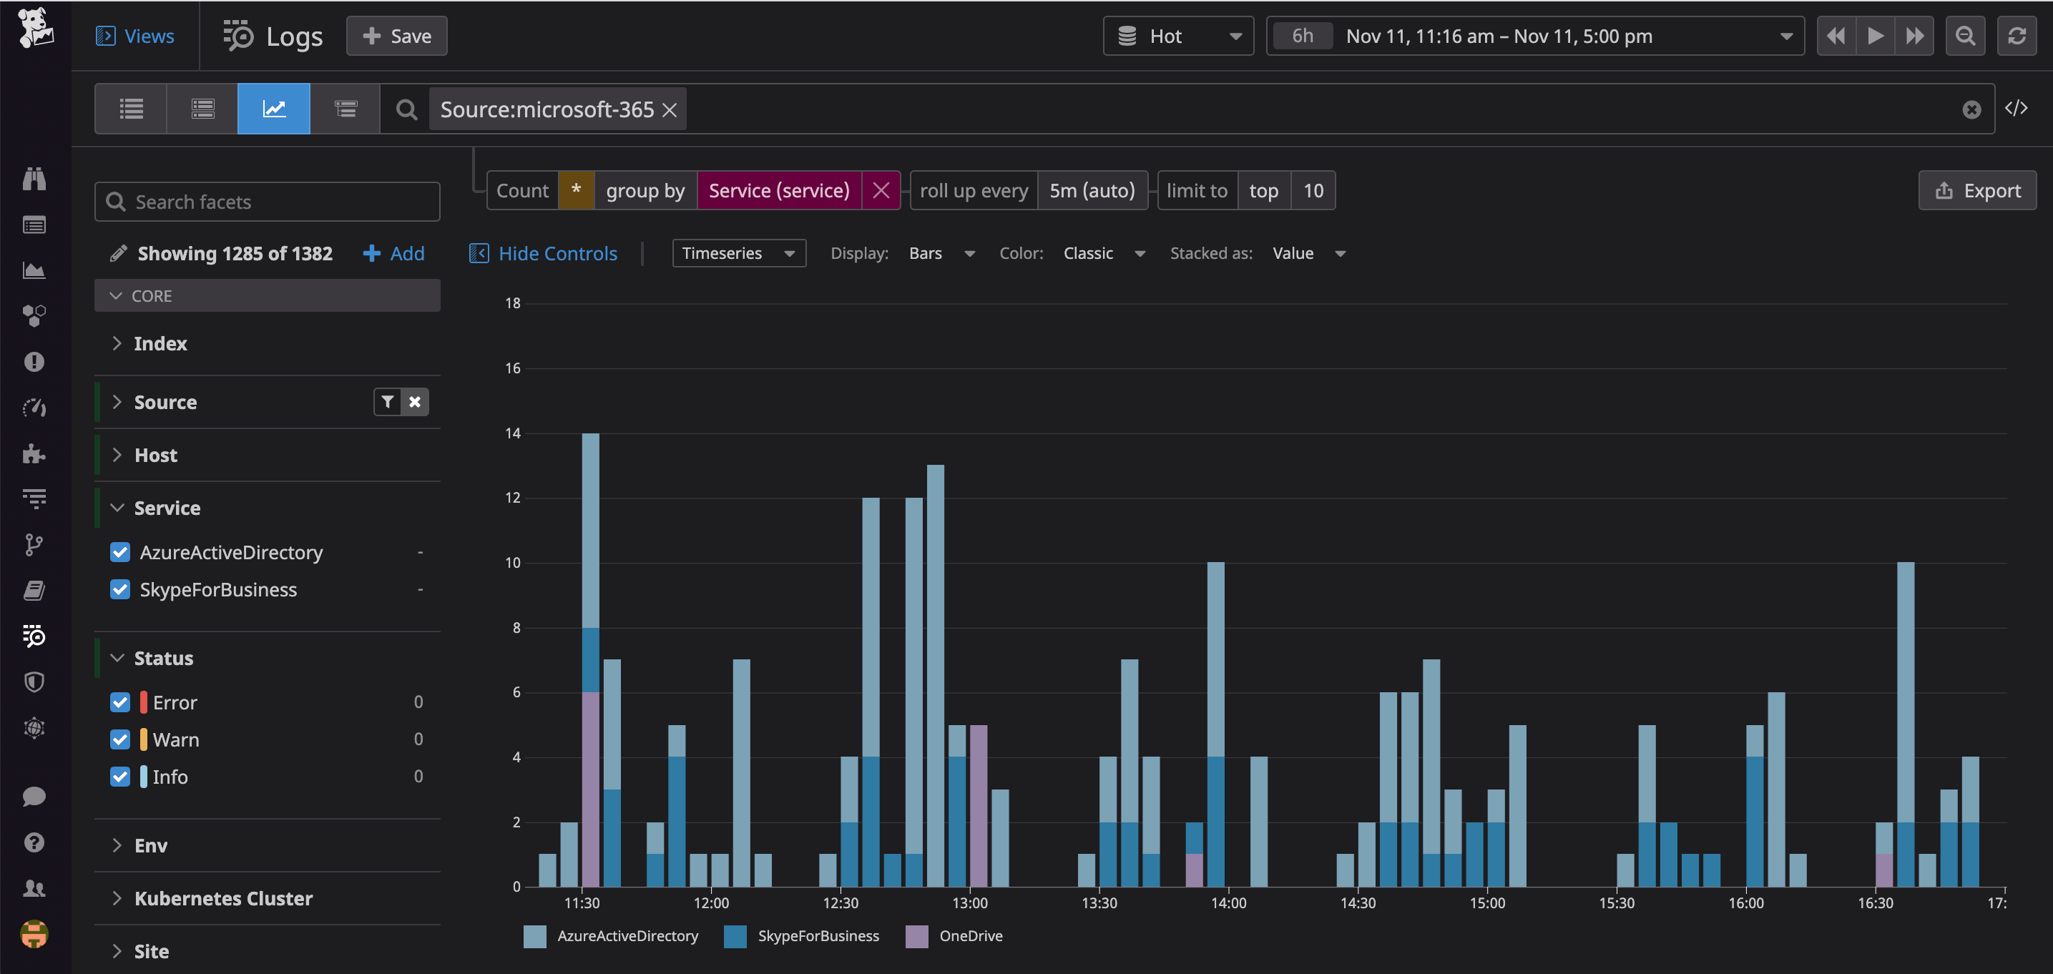Click the Search facets input field

(x=267, y=202)
